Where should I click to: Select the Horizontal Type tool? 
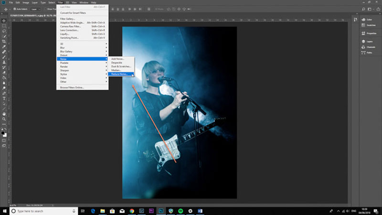click(x=4, y=98)
